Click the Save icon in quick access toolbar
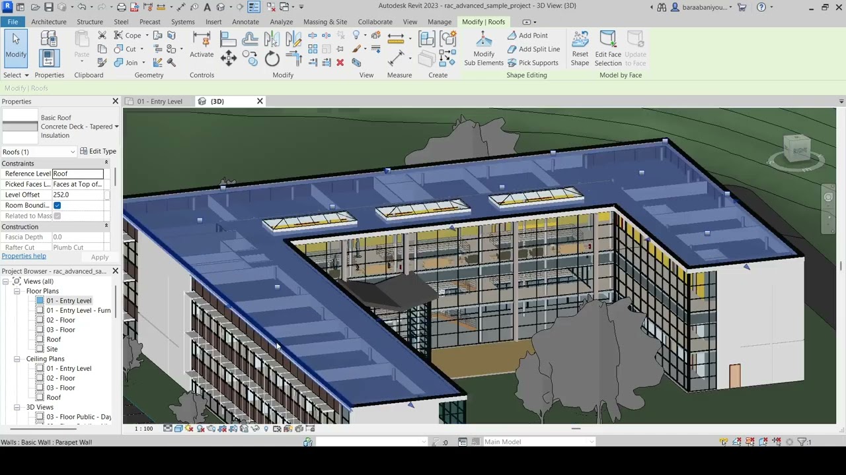This screenshot has height=475, width=846. [x=49, y=7]
